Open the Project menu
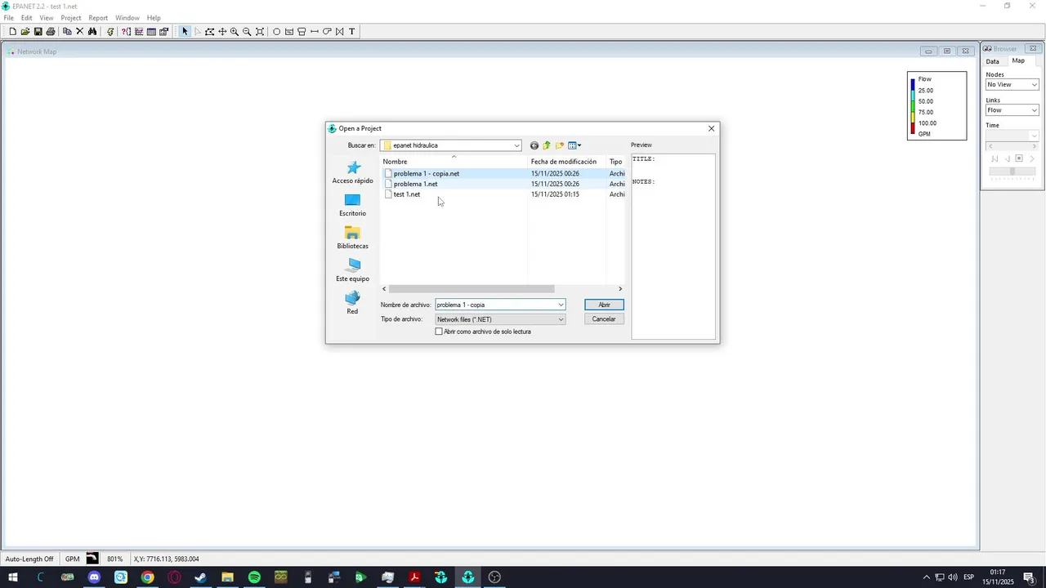Screen dimensions: 1046x588 71,18
